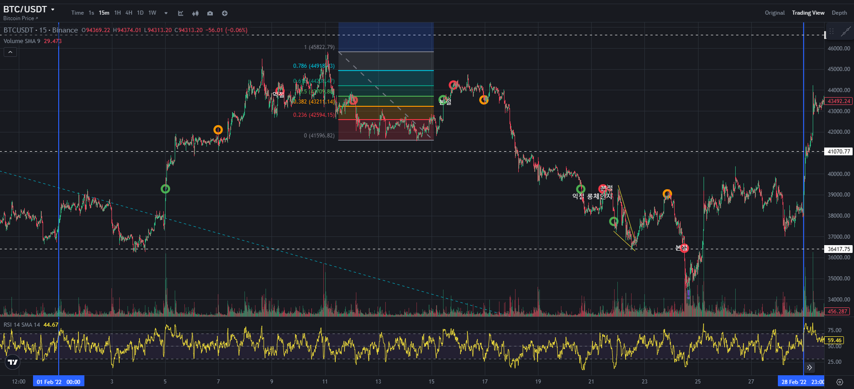Select the 15m interval
The height and width of the screenshot is (389, 854).
tap(104, 13)
